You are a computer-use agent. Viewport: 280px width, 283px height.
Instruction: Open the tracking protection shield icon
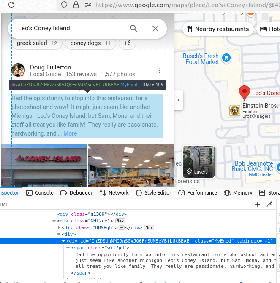tap(64, 5)
